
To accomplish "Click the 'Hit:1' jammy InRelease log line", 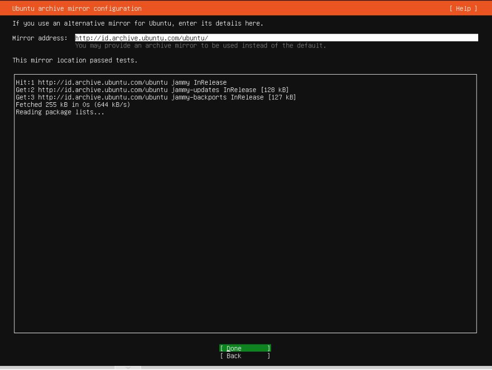I will tap(121, 82).
